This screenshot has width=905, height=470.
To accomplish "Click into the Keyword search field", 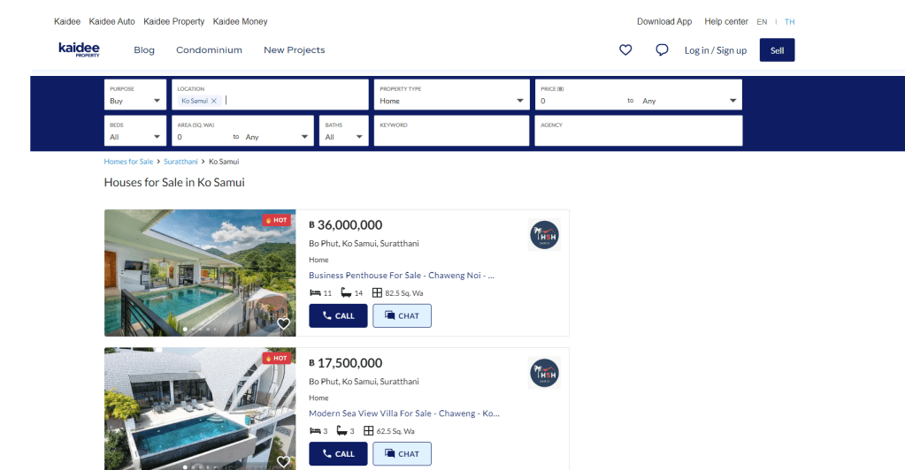I will click(451, 134).
